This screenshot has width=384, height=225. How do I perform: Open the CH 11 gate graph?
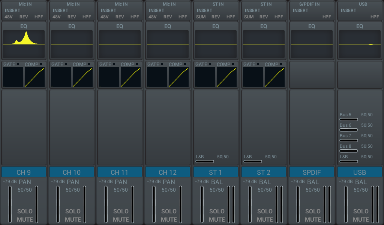coord(109,77)
